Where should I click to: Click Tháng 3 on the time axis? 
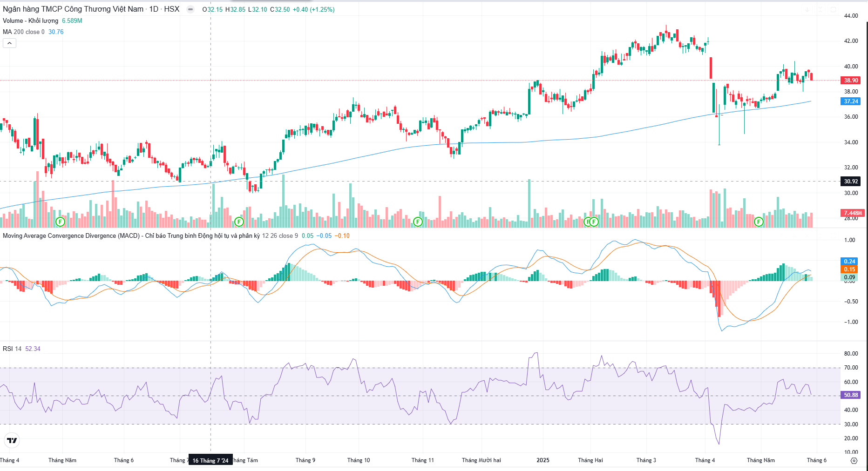pos(646,460)
